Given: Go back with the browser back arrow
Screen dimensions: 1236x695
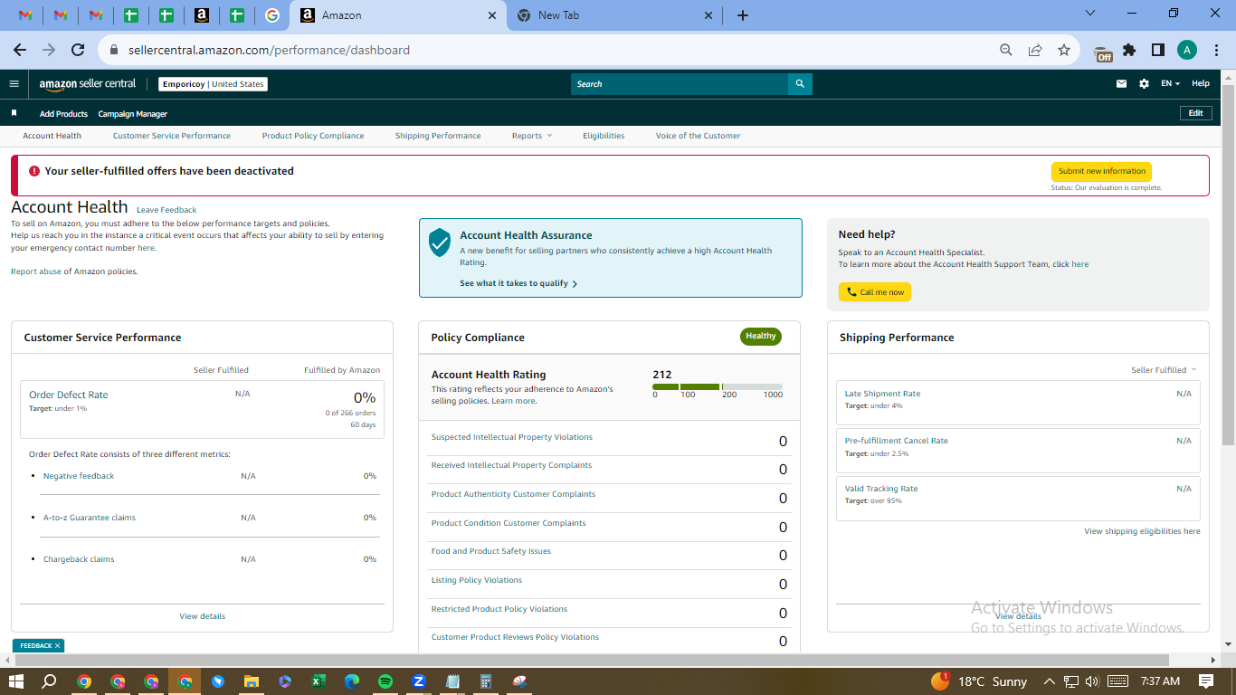Looking at the screenshot, I should click(20, 51).
